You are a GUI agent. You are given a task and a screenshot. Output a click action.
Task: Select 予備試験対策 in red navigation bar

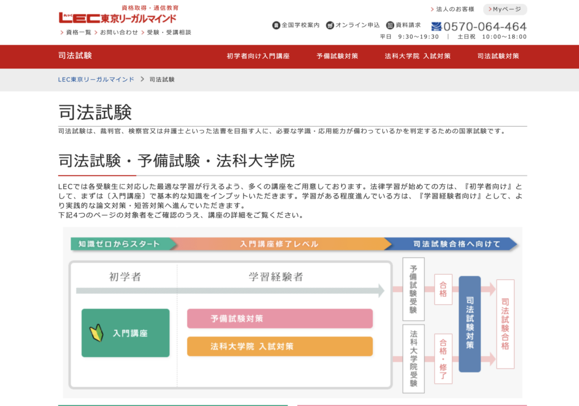(337, 57)
